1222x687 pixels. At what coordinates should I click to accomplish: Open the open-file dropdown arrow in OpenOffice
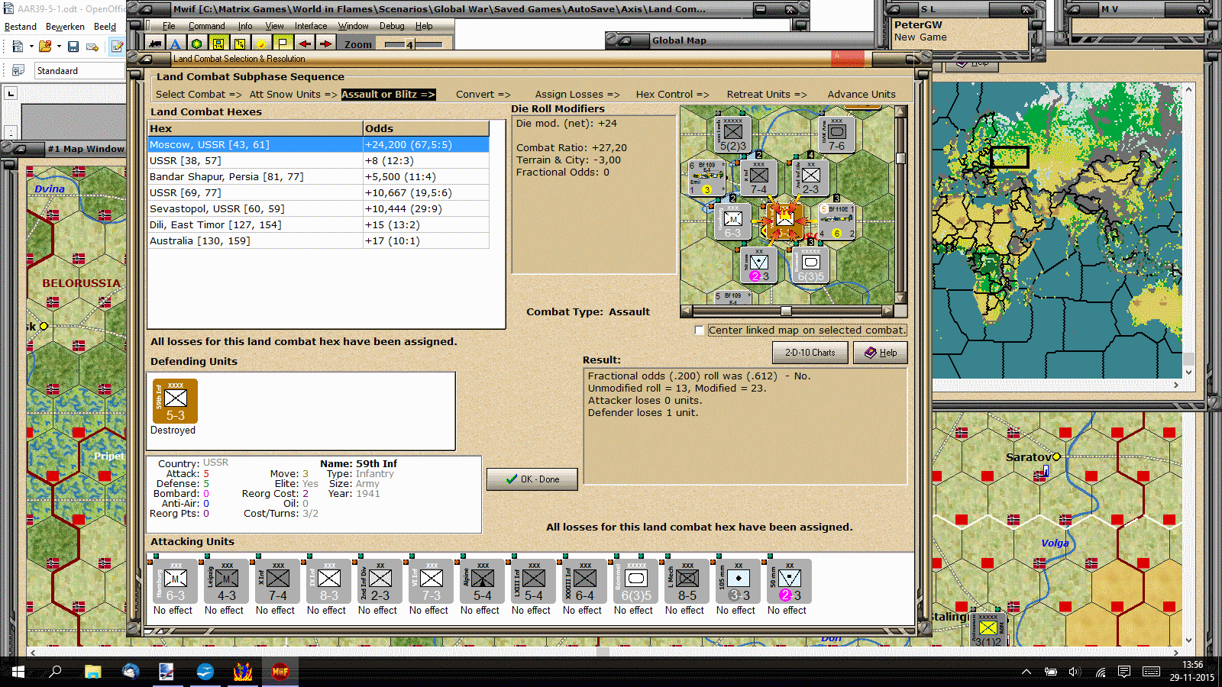[59, 47]
